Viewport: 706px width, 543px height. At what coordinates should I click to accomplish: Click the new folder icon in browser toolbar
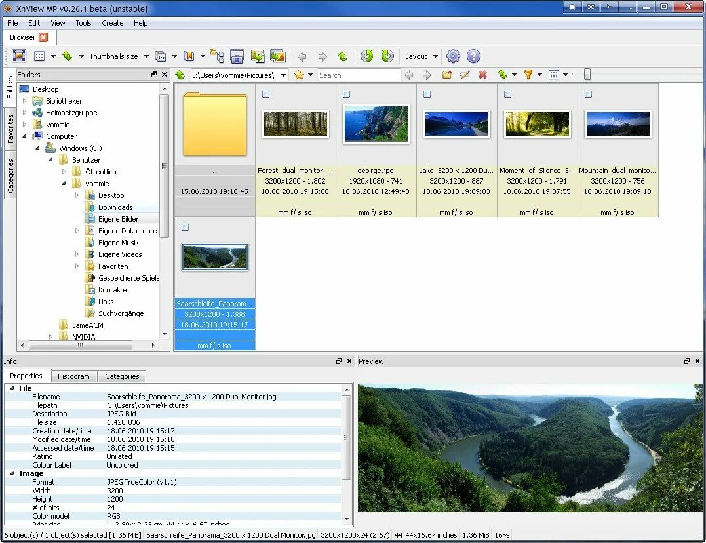point(446,75)
